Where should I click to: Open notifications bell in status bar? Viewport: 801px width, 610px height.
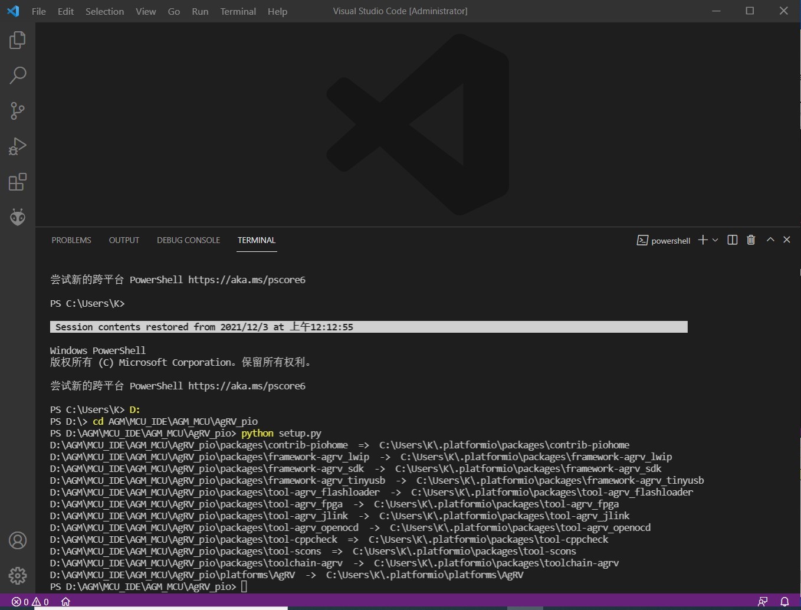click(x=784, y=602)
